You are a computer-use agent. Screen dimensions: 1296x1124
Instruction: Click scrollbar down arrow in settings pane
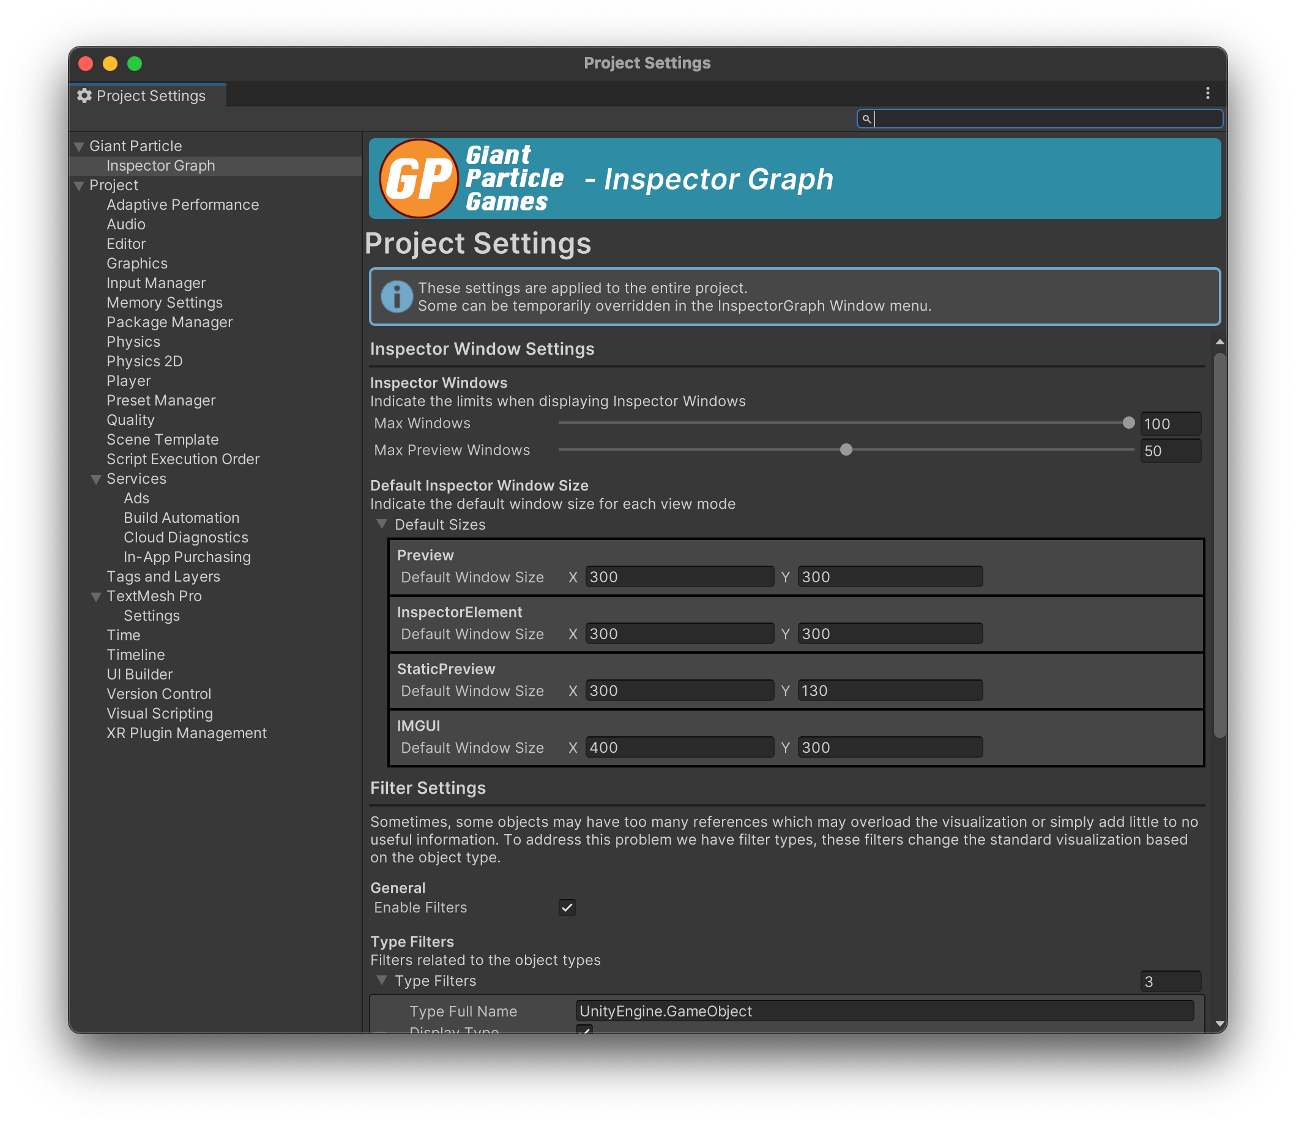point(1220,1023)
